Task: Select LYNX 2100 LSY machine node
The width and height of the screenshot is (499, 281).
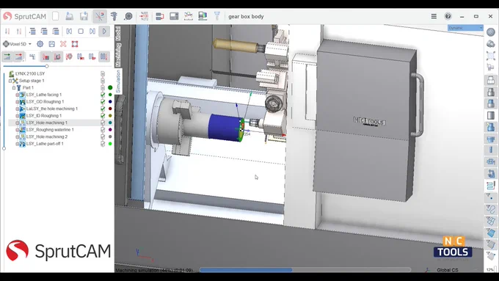Action: tap(30, 73)
